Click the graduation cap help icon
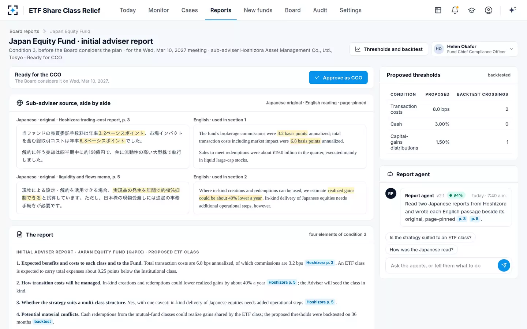The width and height of the screenshot is (527, 329). [472, 10]
